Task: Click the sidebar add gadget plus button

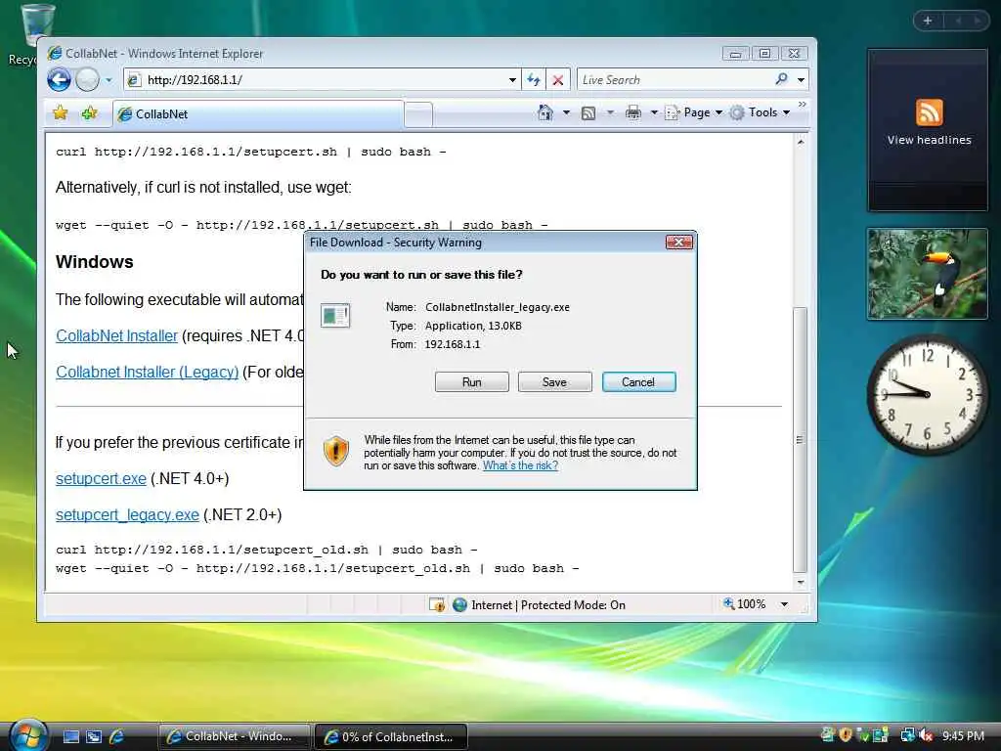Action: (x=928, y=22)
